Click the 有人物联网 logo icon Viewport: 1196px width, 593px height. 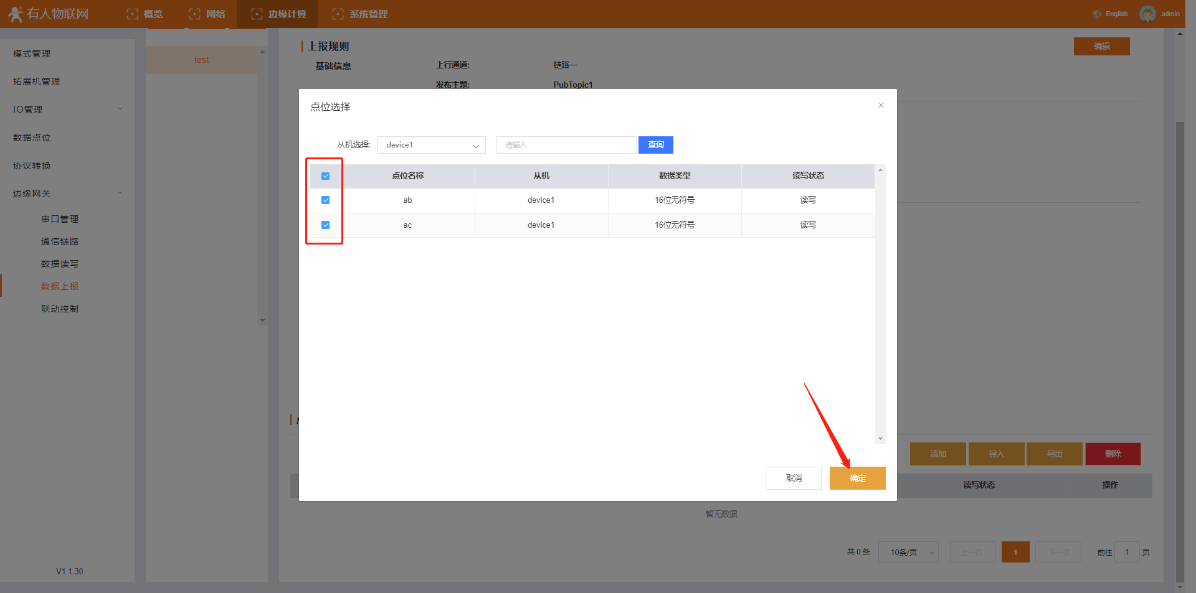(x=16, y=14)
